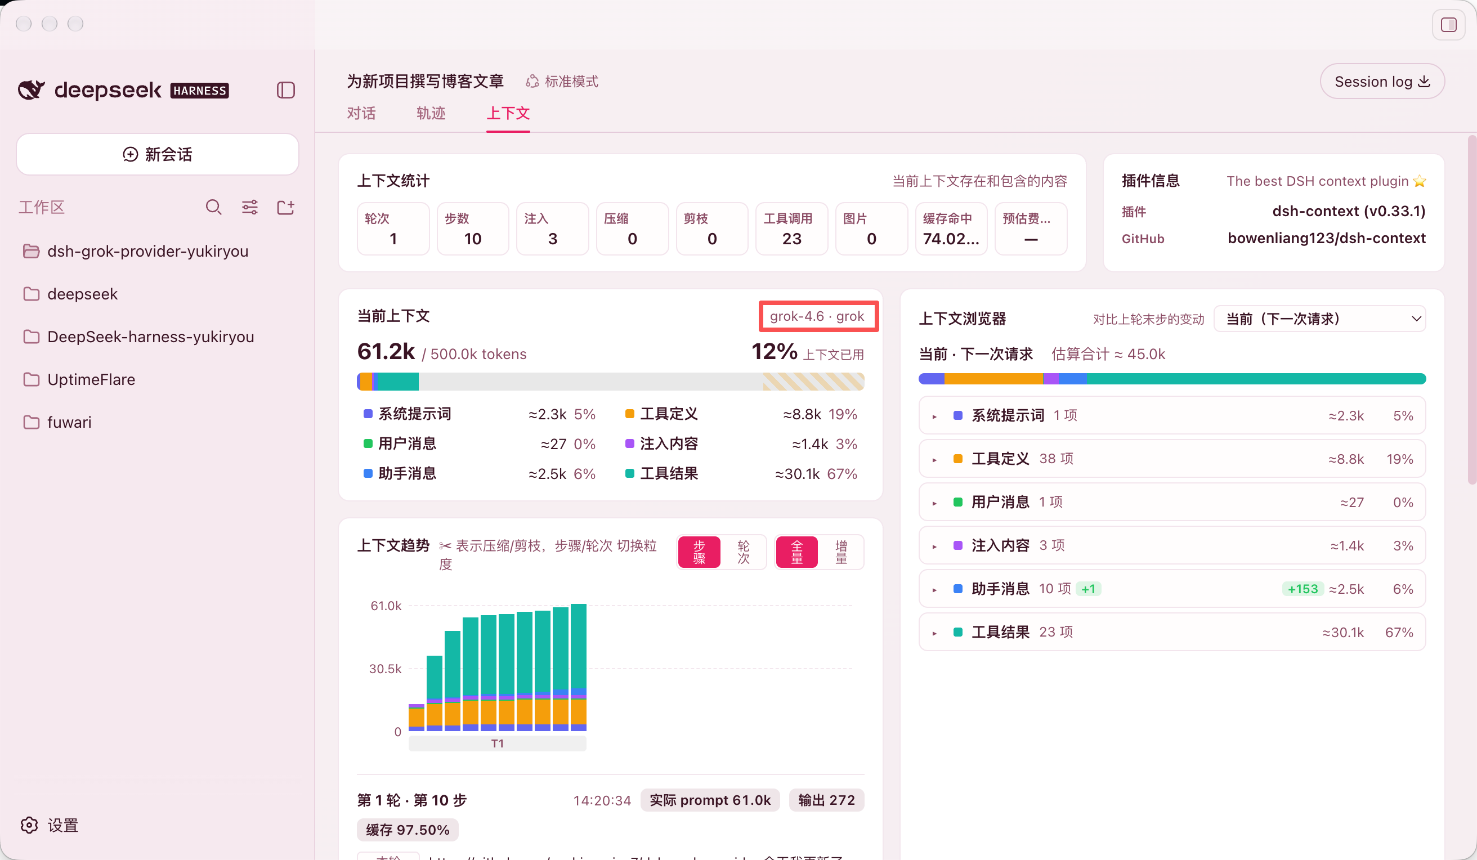Click the 预估费 stat card

1031,229
